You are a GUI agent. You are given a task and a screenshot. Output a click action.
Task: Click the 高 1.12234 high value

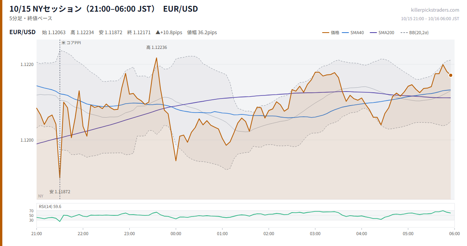(82, 33)
